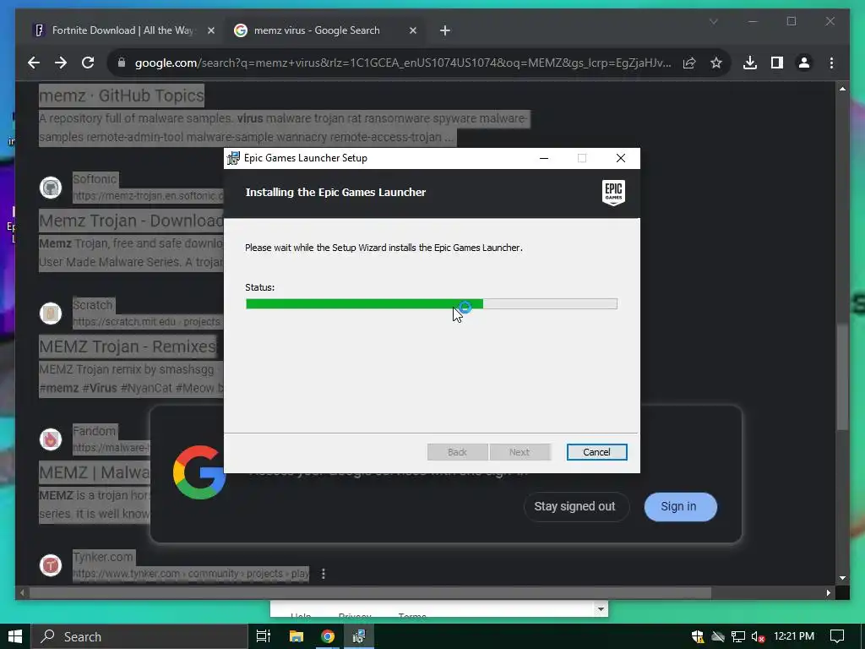Open Chrome downloads tray

coord(750,63)
